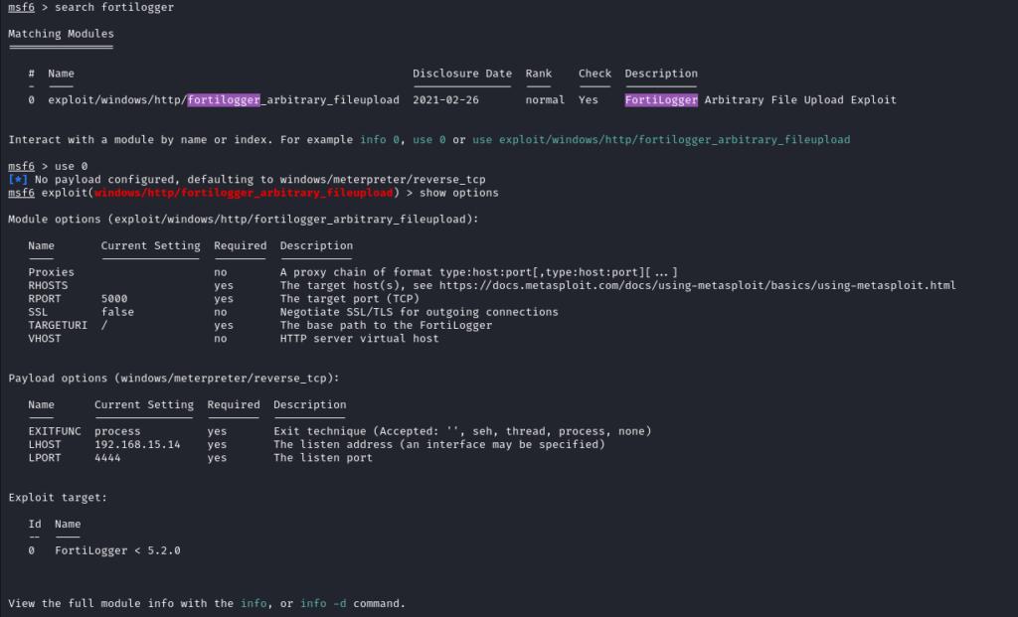1018x617 pixels.
Task: Select 'Arbitrary File Upload Exploit' description text
Action: click(x=800, y=100)
